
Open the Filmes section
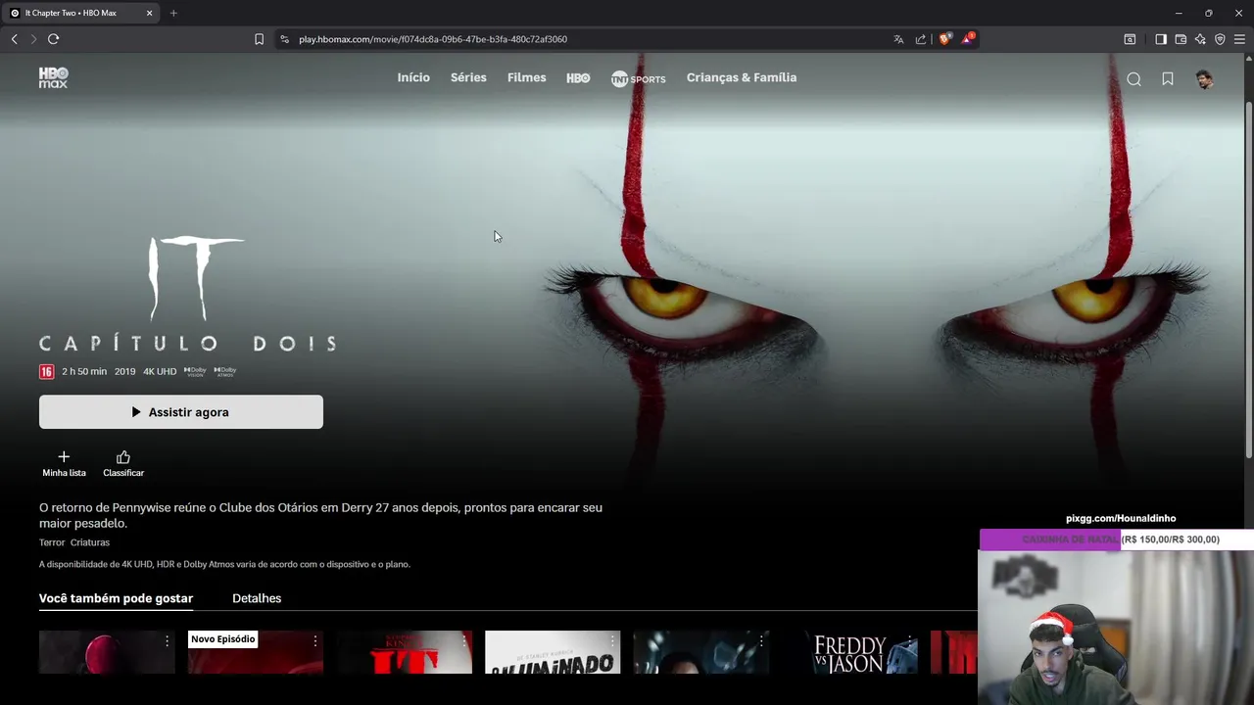coord(527,77)
